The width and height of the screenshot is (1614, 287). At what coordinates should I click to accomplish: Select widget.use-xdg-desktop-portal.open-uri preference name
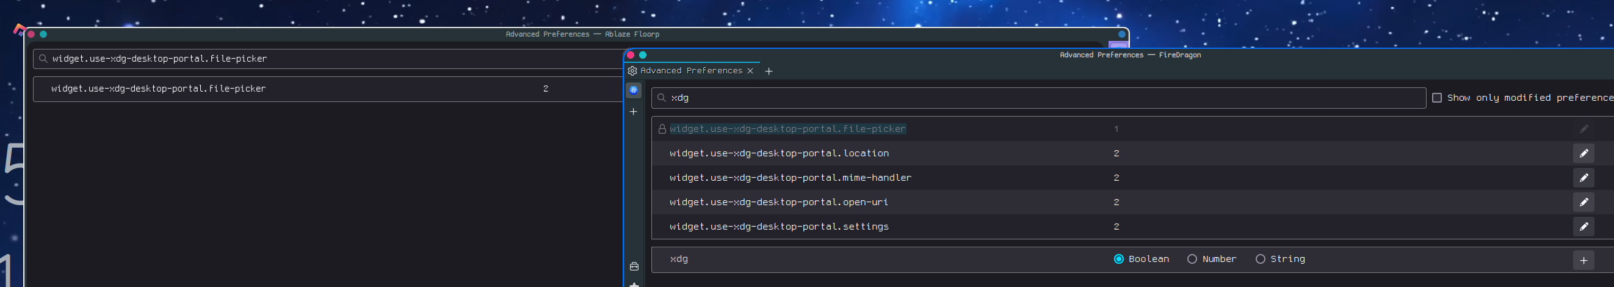tap(779, 202)
